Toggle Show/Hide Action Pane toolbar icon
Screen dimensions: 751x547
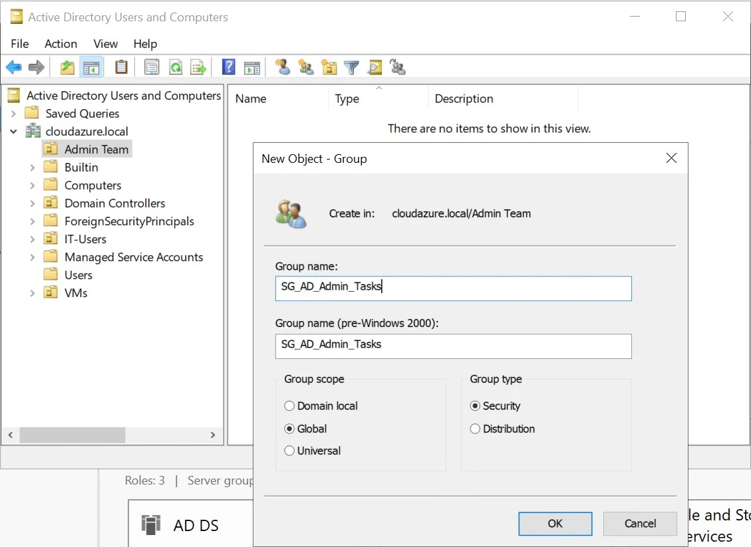252,68
